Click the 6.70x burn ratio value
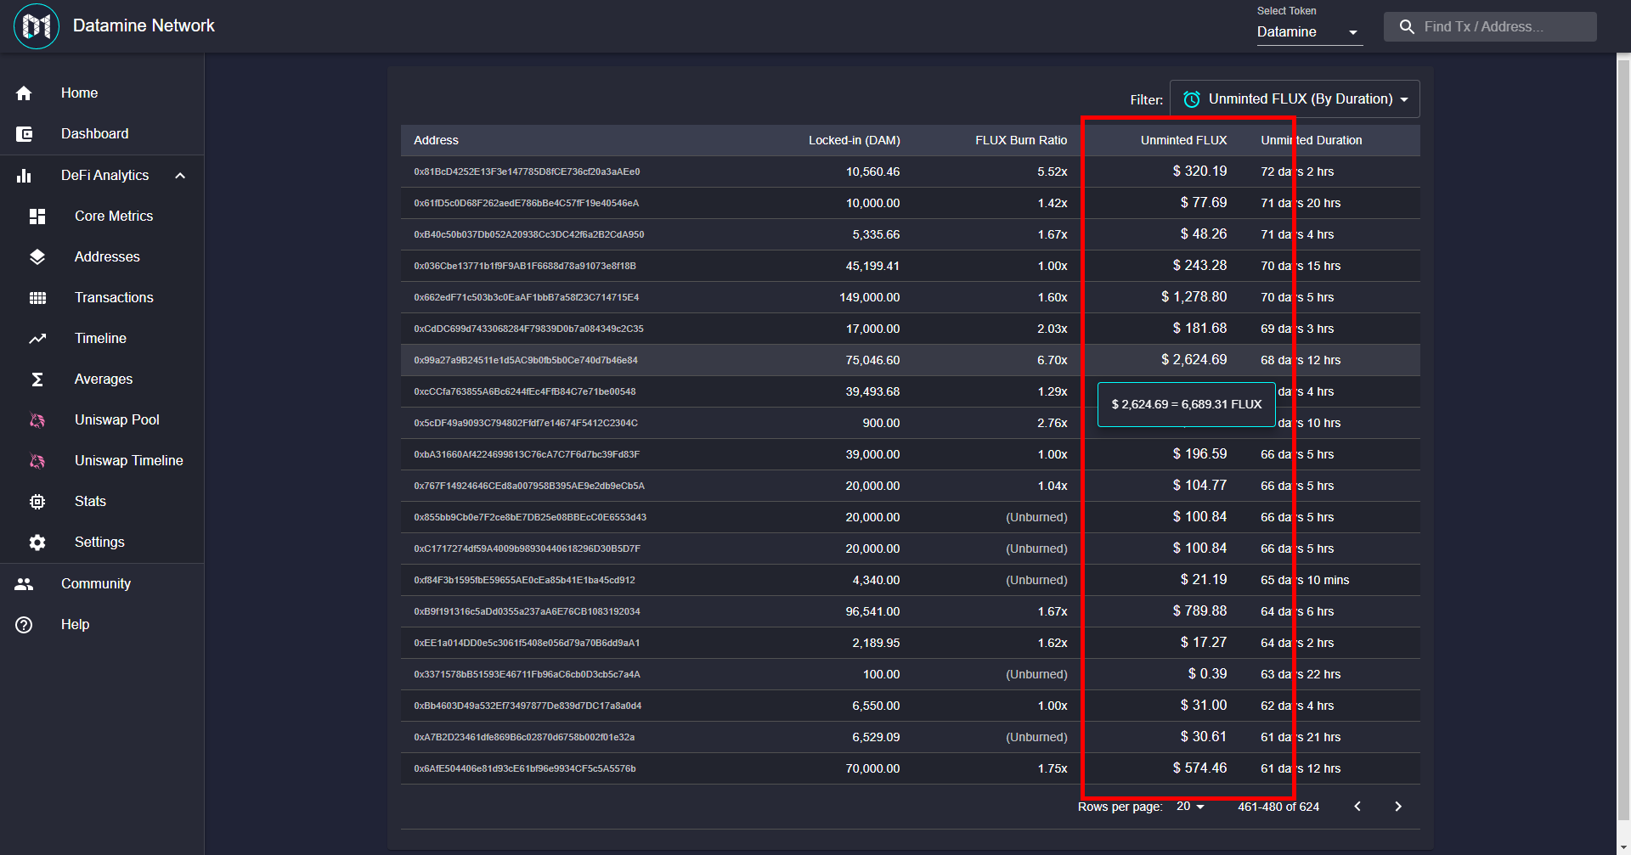Screen dimensions: 1631x855 (1052, 361)
